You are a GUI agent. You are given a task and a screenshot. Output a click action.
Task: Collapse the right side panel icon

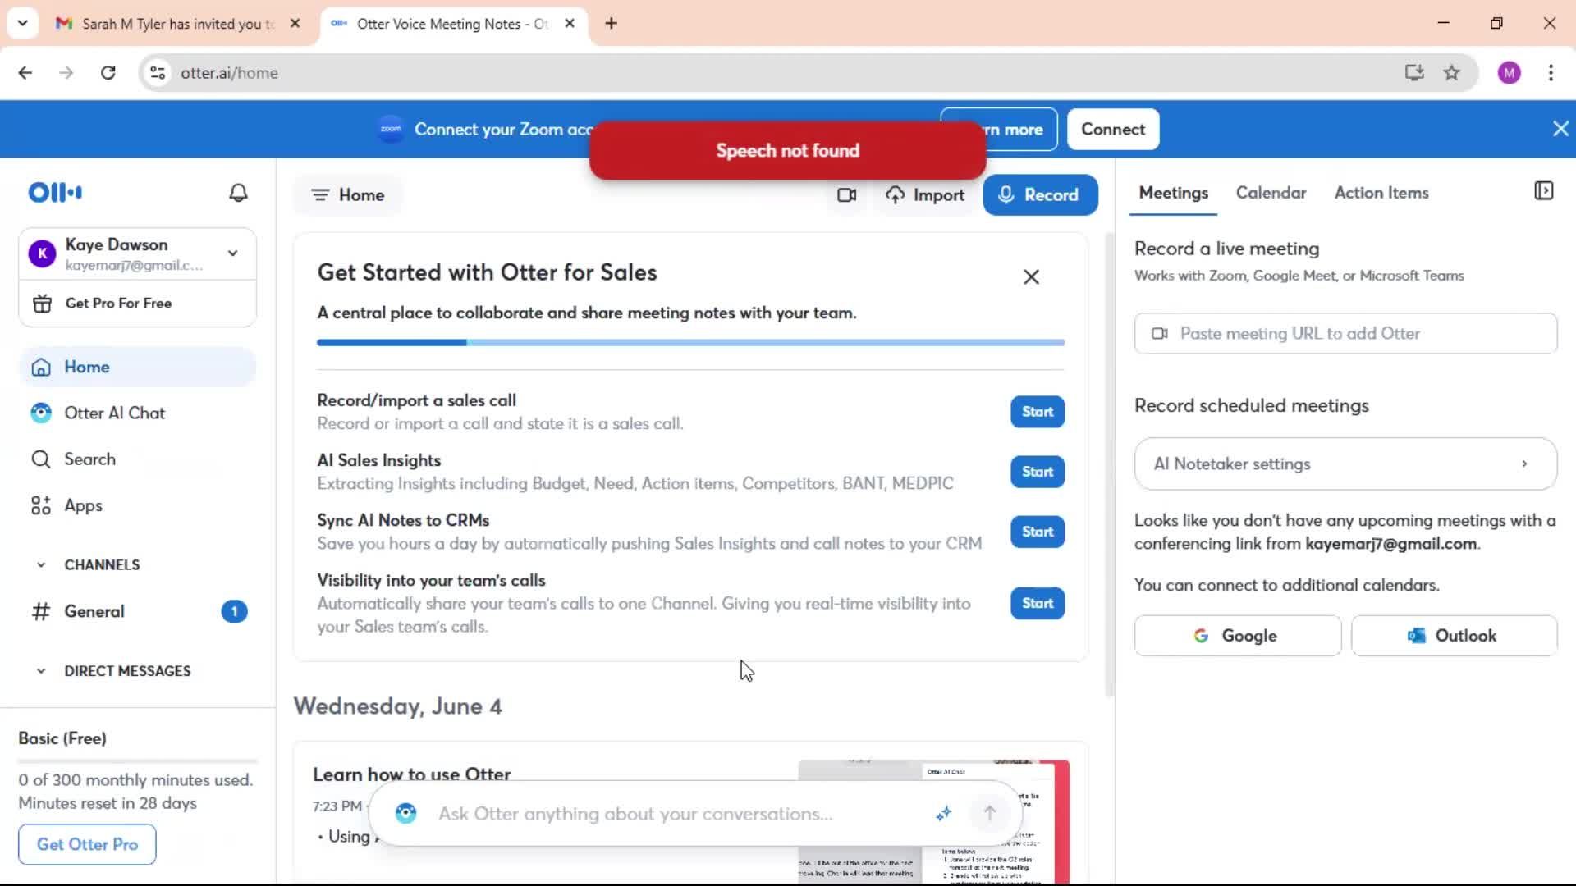(1543, 191)
